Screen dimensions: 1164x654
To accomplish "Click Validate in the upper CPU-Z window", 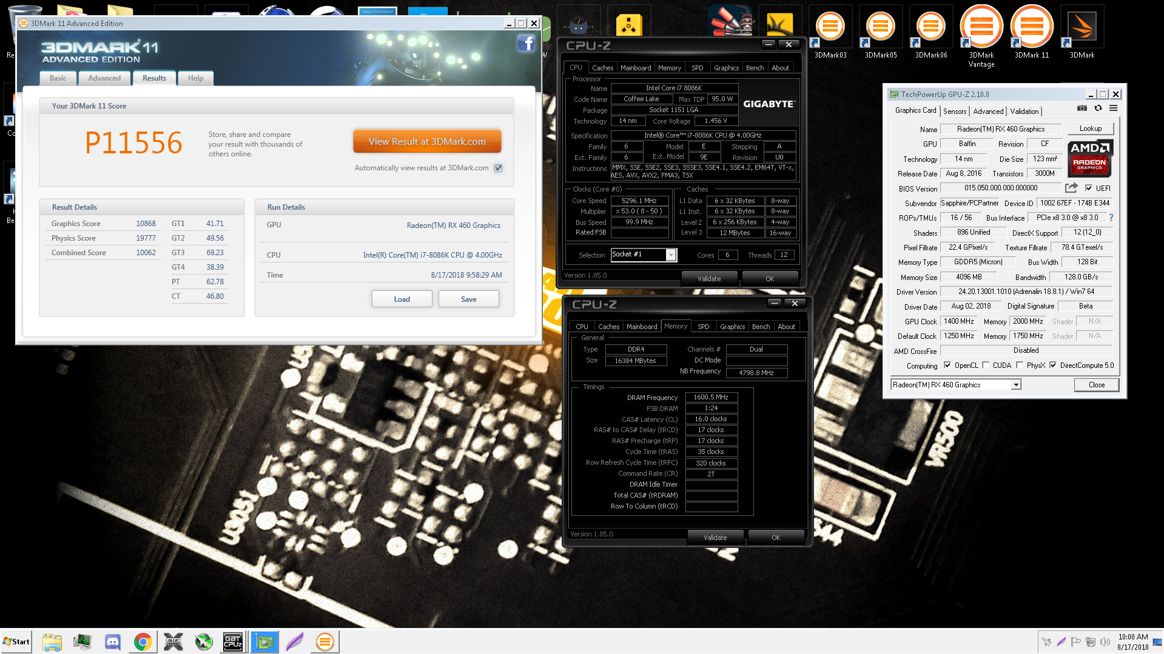I will (x=709, y=279).
